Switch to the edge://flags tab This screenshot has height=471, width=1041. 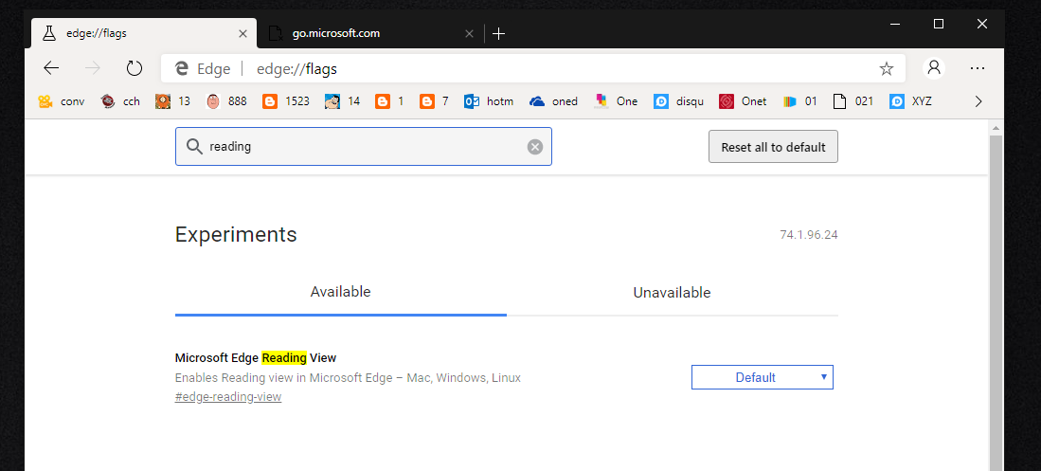click(x=144, y=33)
